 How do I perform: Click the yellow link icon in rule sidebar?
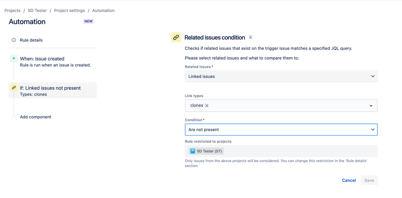(14, 88)
